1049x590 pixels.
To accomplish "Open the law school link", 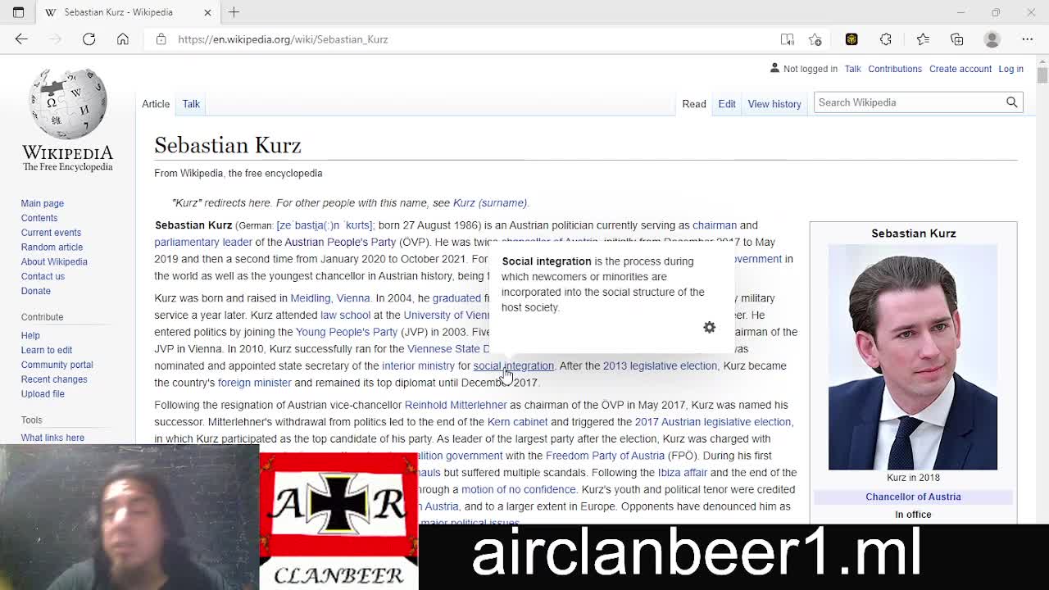I will pyautogui.click(x=346, y=315).
